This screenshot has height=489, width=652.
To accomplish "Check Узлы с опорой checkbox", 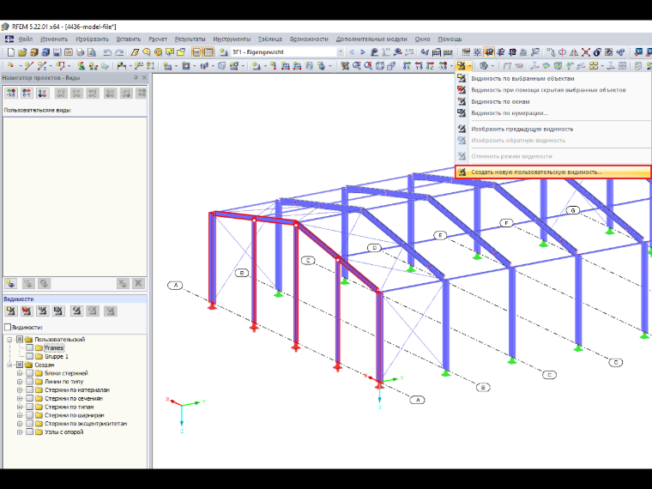I will tap(29, 432).
